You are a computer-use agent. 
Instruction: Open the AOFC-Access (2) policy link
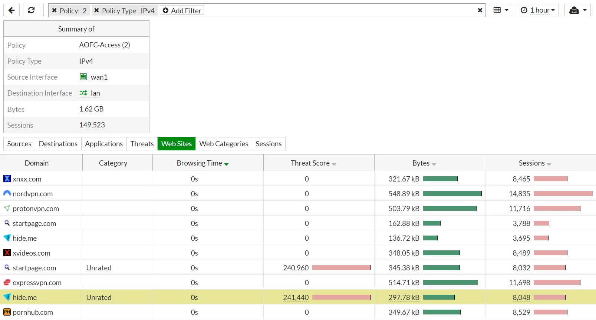tap(105, 45)
